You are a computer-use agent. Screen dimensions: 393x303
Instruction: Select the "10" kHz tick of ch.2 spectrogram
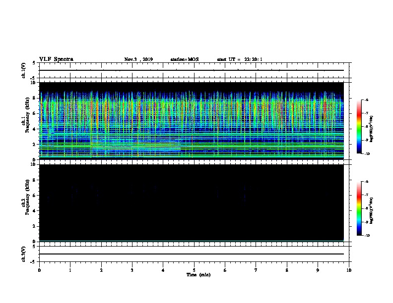(33, 164)
